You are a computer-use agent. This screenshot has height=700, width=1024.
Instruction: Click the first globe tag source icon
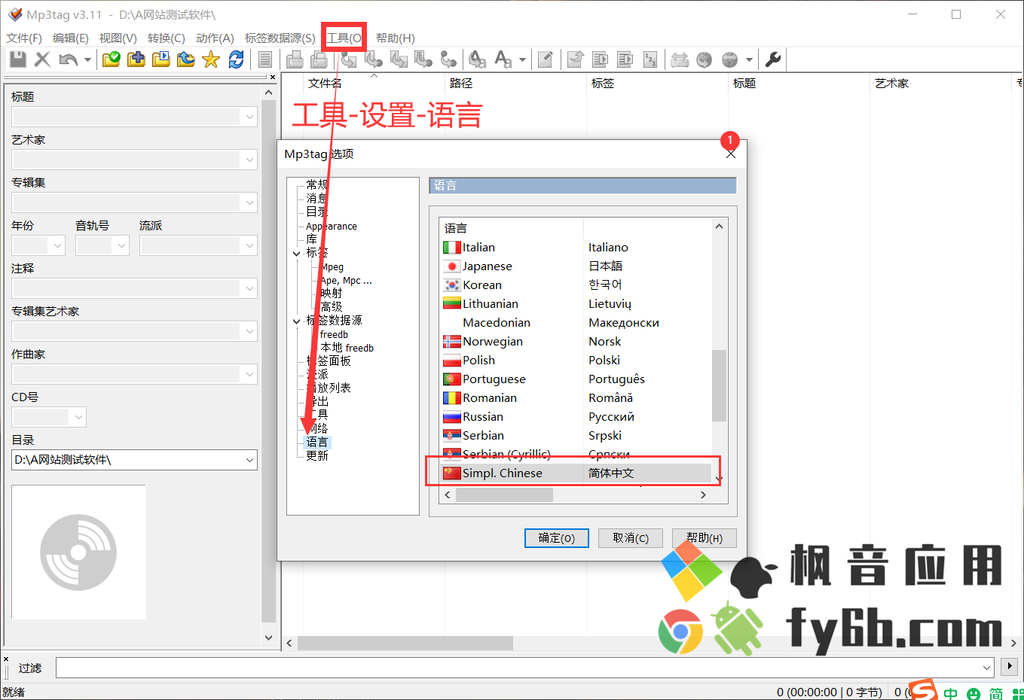[x=705, y=59]
